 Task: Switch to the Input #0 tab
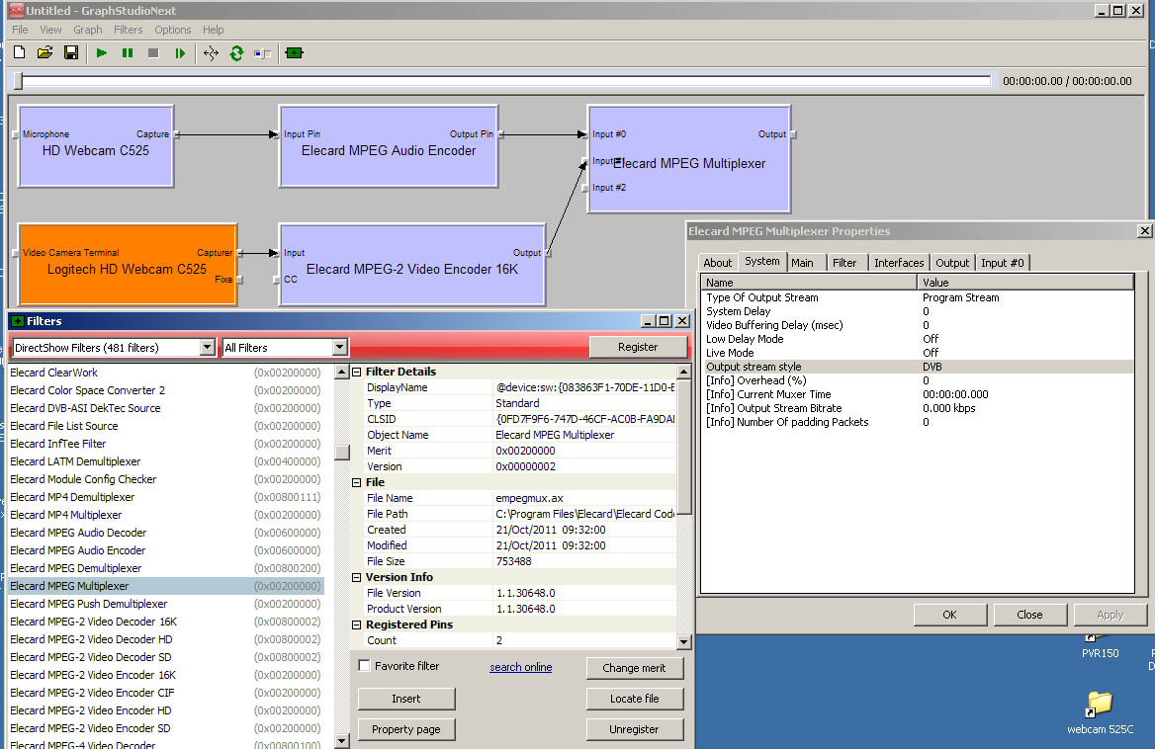(1003, 263)
